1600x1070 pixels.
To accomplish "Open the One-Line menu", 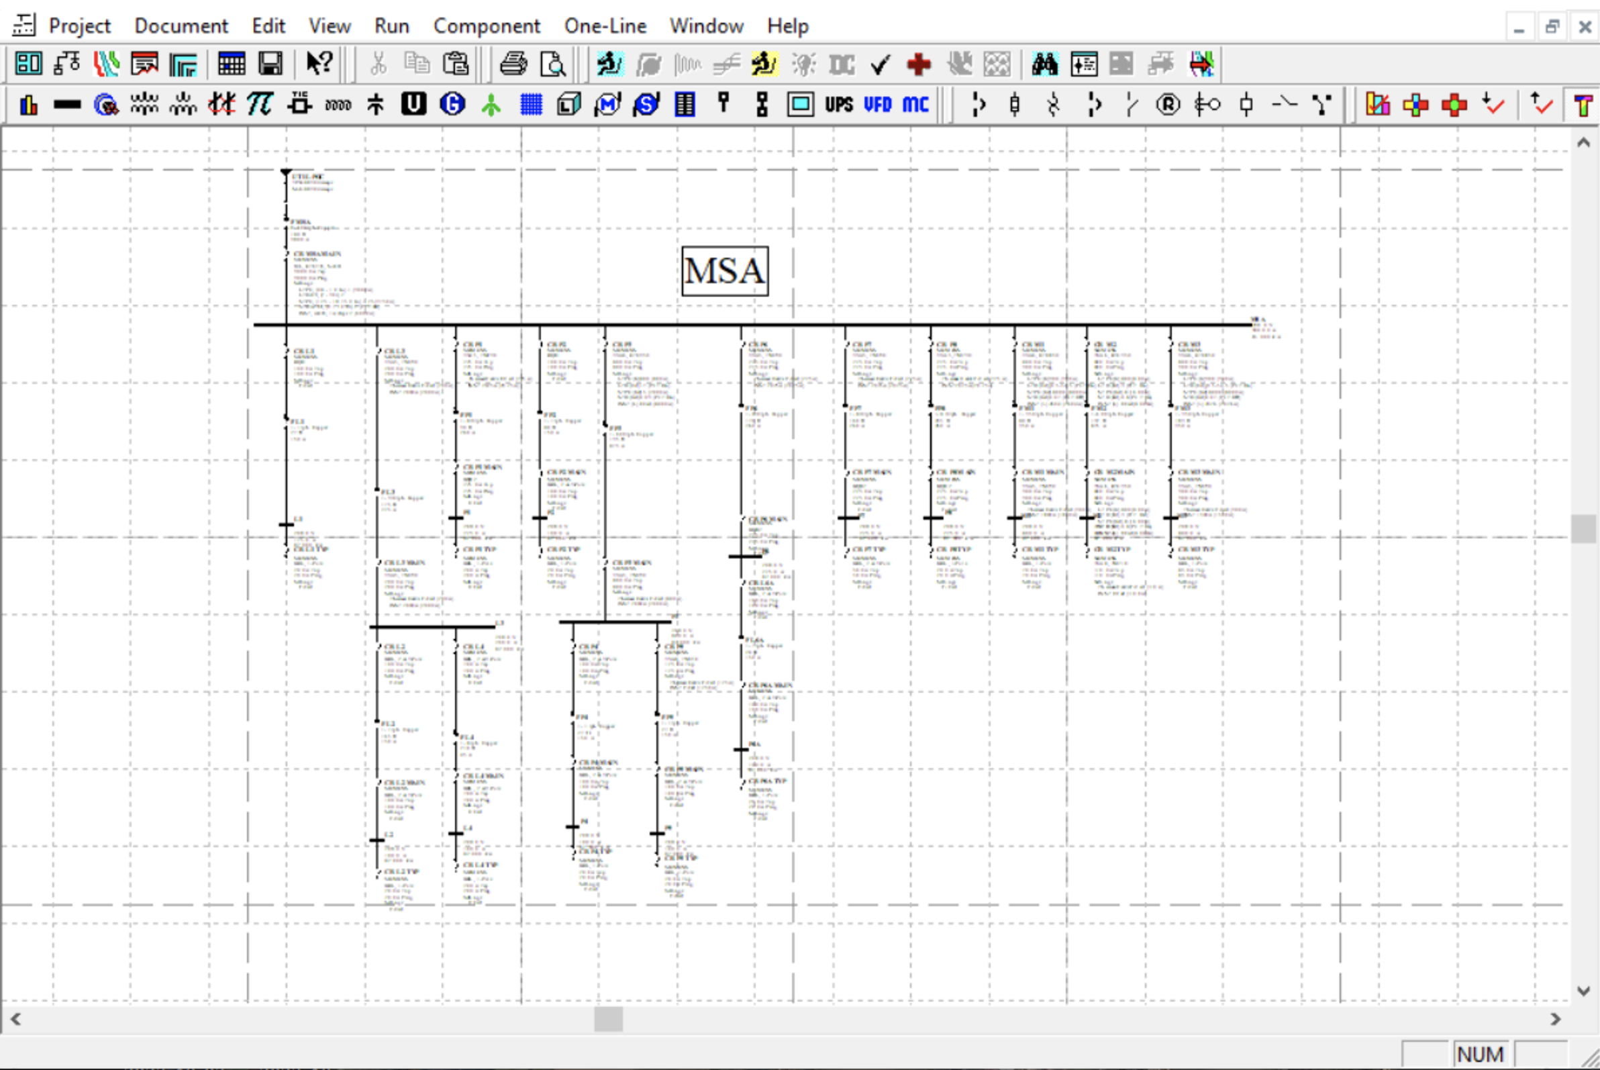I will coord(605,26).
